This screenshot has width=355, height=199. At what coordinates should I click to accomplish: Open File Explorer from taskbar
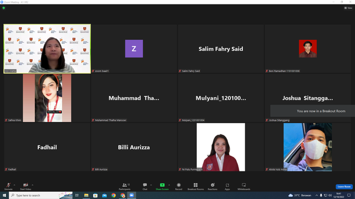(87, 195)
